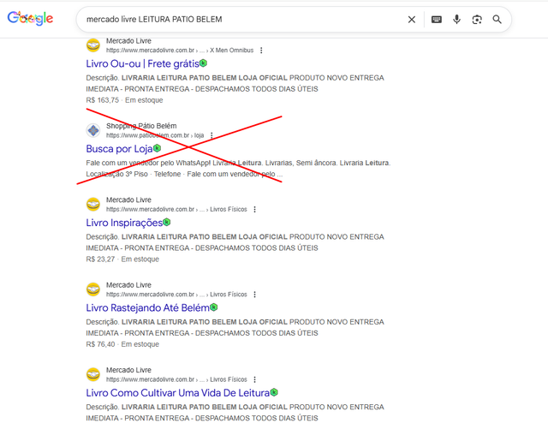Click 'Localização 3º Piso' snippet text
The width and height of the screenshot is (548, 435).
(116, 174)
